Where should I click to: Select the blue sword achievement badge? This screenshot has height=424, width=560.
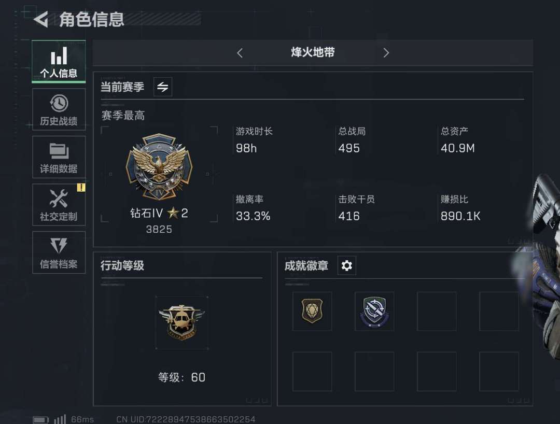pos(374,311)
